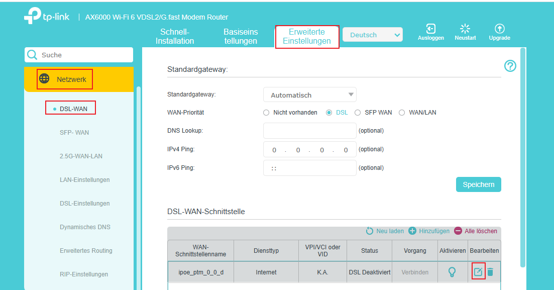Edit the ipoe_ptm_0_0_d interface entry
Image resolution: width=554 pixels, height=290 pixels.
[478, 271]
